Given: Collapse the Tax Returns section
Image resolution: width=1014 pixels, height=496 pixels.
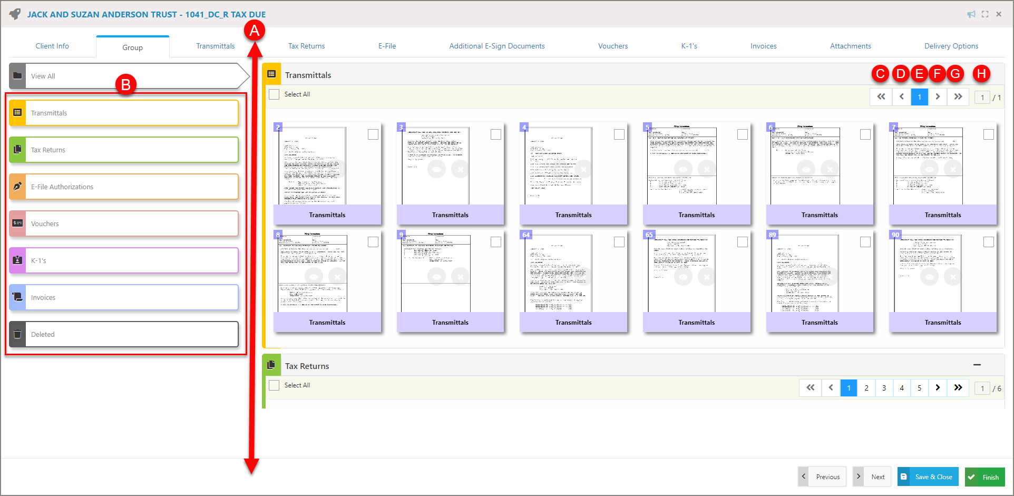Looking at the screenshot, I should click(x=977, y=365).
